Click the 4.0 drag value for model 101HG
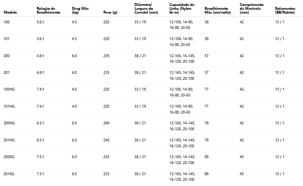Image resolution: width=303 pixels, height=186 pixels. [x=74, y=106]
